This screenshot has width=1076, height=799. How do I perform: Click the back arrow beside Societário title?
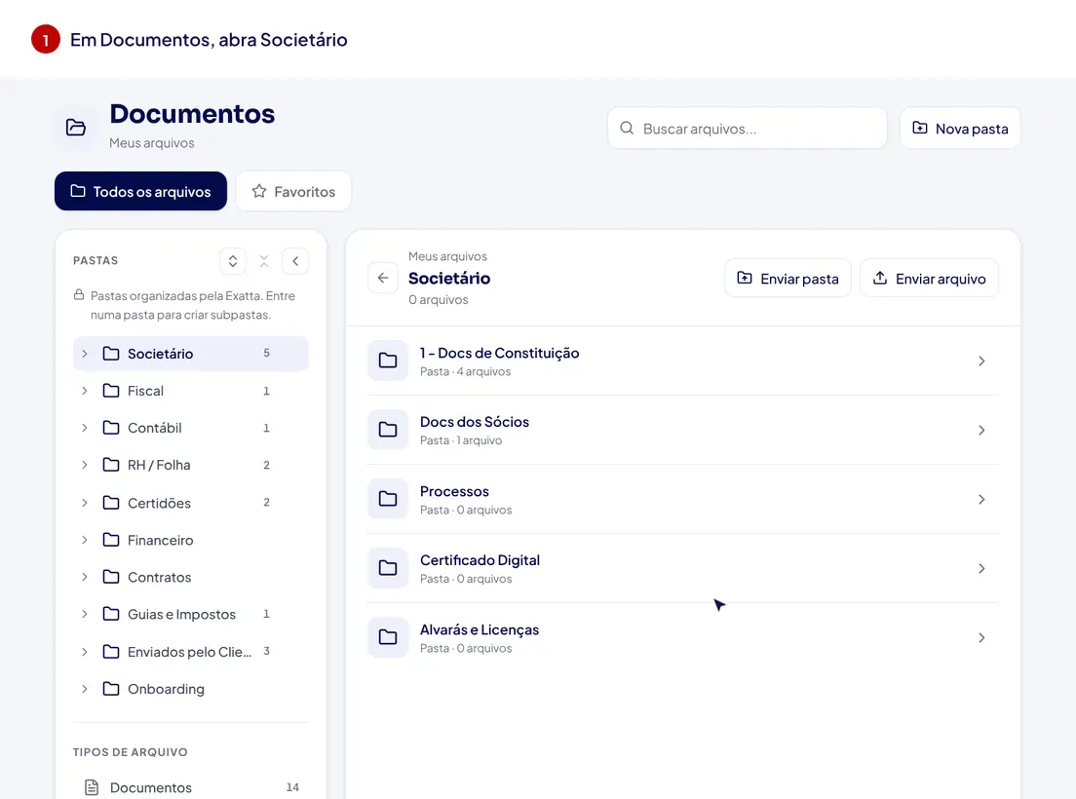point(383,278)
